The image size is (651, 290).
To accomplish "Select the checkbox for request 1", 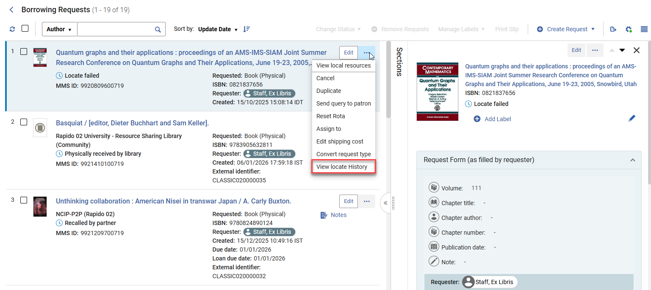I will click(24, 51).
